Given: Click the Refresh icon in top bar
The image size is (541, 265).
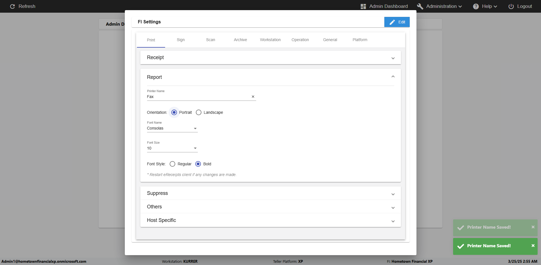Looking at the screenshot, I should 12,6.
